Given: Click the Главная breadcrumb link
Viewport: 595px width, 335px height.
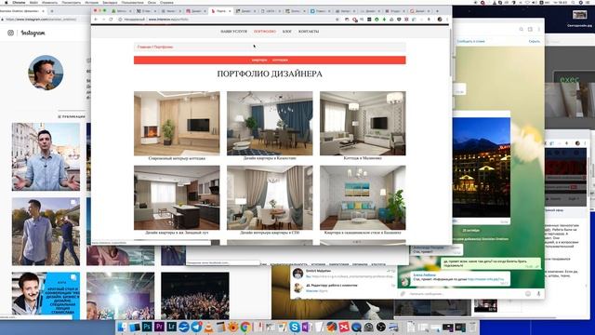Looking at the screenshot, I should (x=144, y=47).
